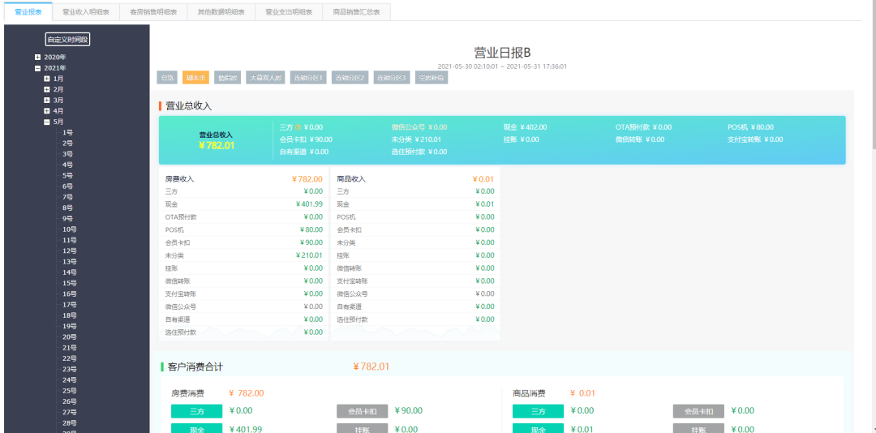Click ¥80.00 in the 房费收入 POS机 row
This screenshot has width=876, height=433.
(x=311, y=229)
